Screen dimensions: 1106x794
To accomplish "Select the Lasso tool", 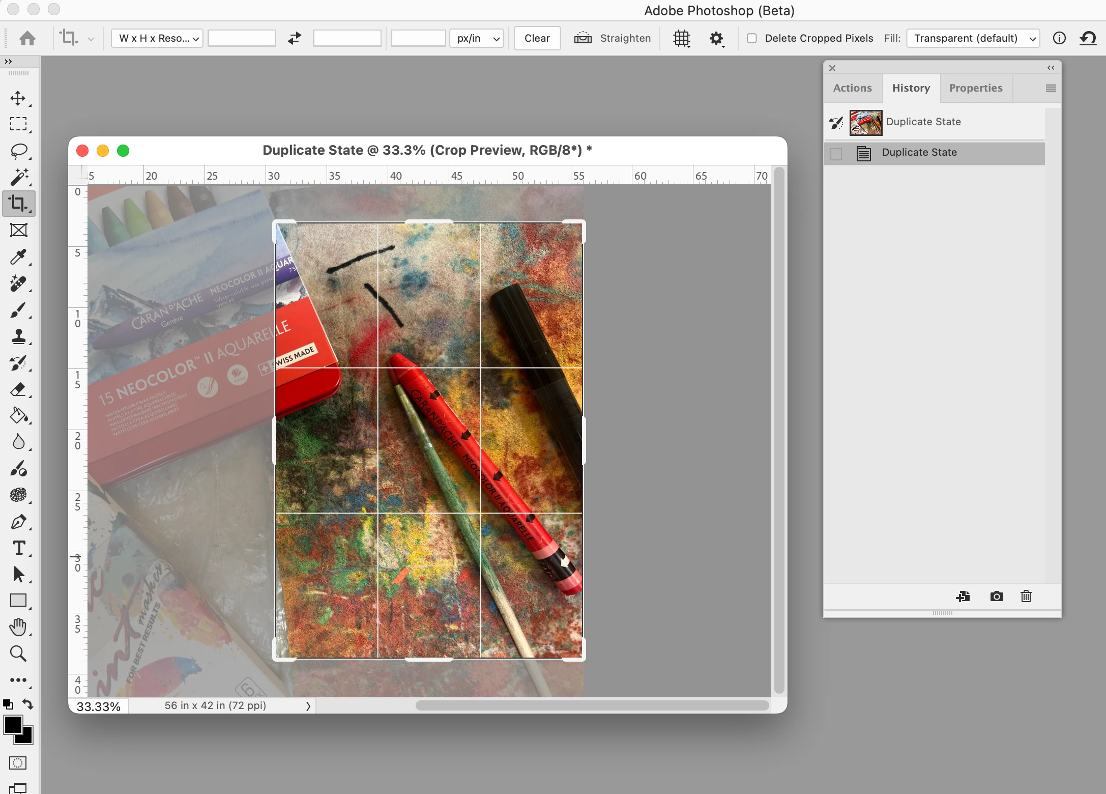I will tap(19, 151).
